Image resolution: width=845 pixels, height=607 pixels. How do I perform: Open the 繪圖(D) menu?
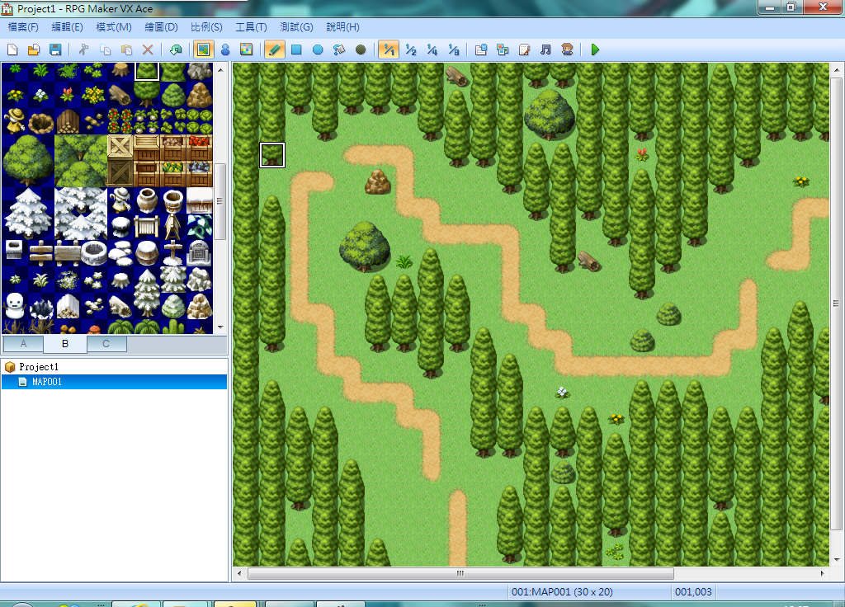(x=161, y=27)
